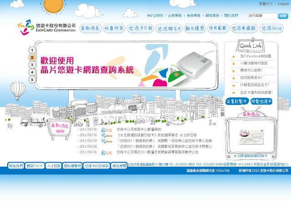This screenshot has width=291, height=218.
Task: Open the 悠遊典藏館 menu
Action: pyautogui.click(x=244, y=28)
